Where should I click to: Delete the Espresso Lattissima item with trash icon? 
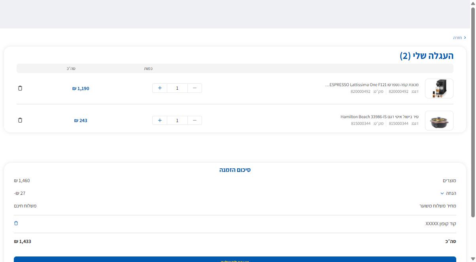click(x=20, y=88)
